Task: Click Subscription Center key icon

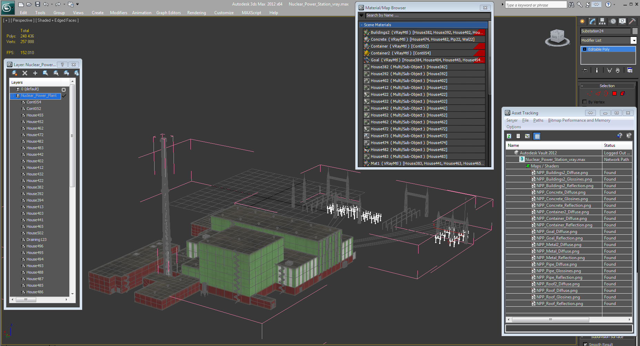Action: tap(580, 4)
